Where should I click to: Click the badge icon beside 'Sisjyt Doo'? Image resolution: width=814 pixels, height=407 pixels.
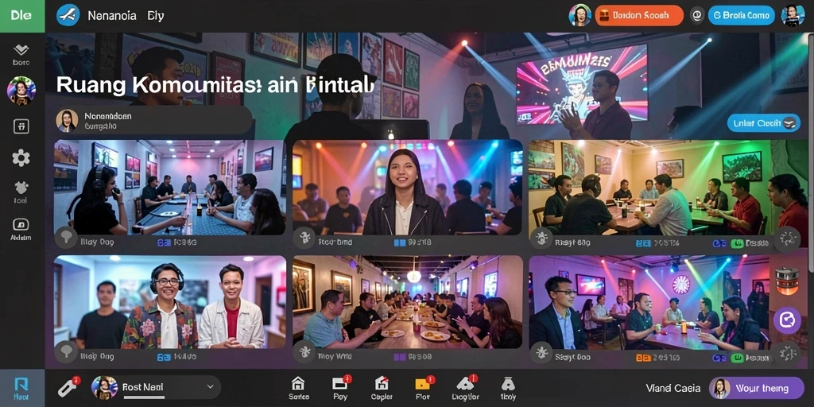[x=541, y=351]
